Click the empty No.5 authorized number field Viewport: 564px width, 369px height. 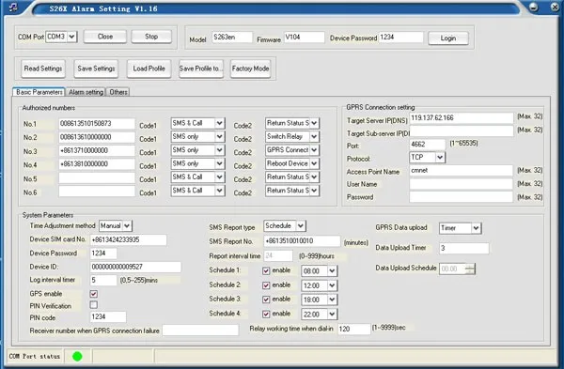tap(97, 177)
